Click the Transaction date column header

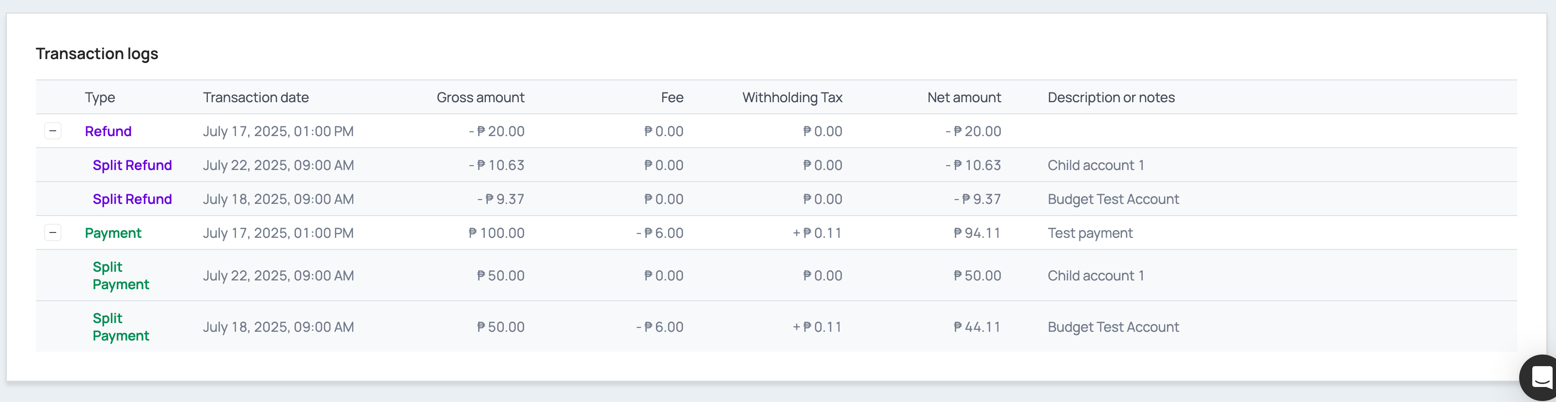tap(255, 97)
